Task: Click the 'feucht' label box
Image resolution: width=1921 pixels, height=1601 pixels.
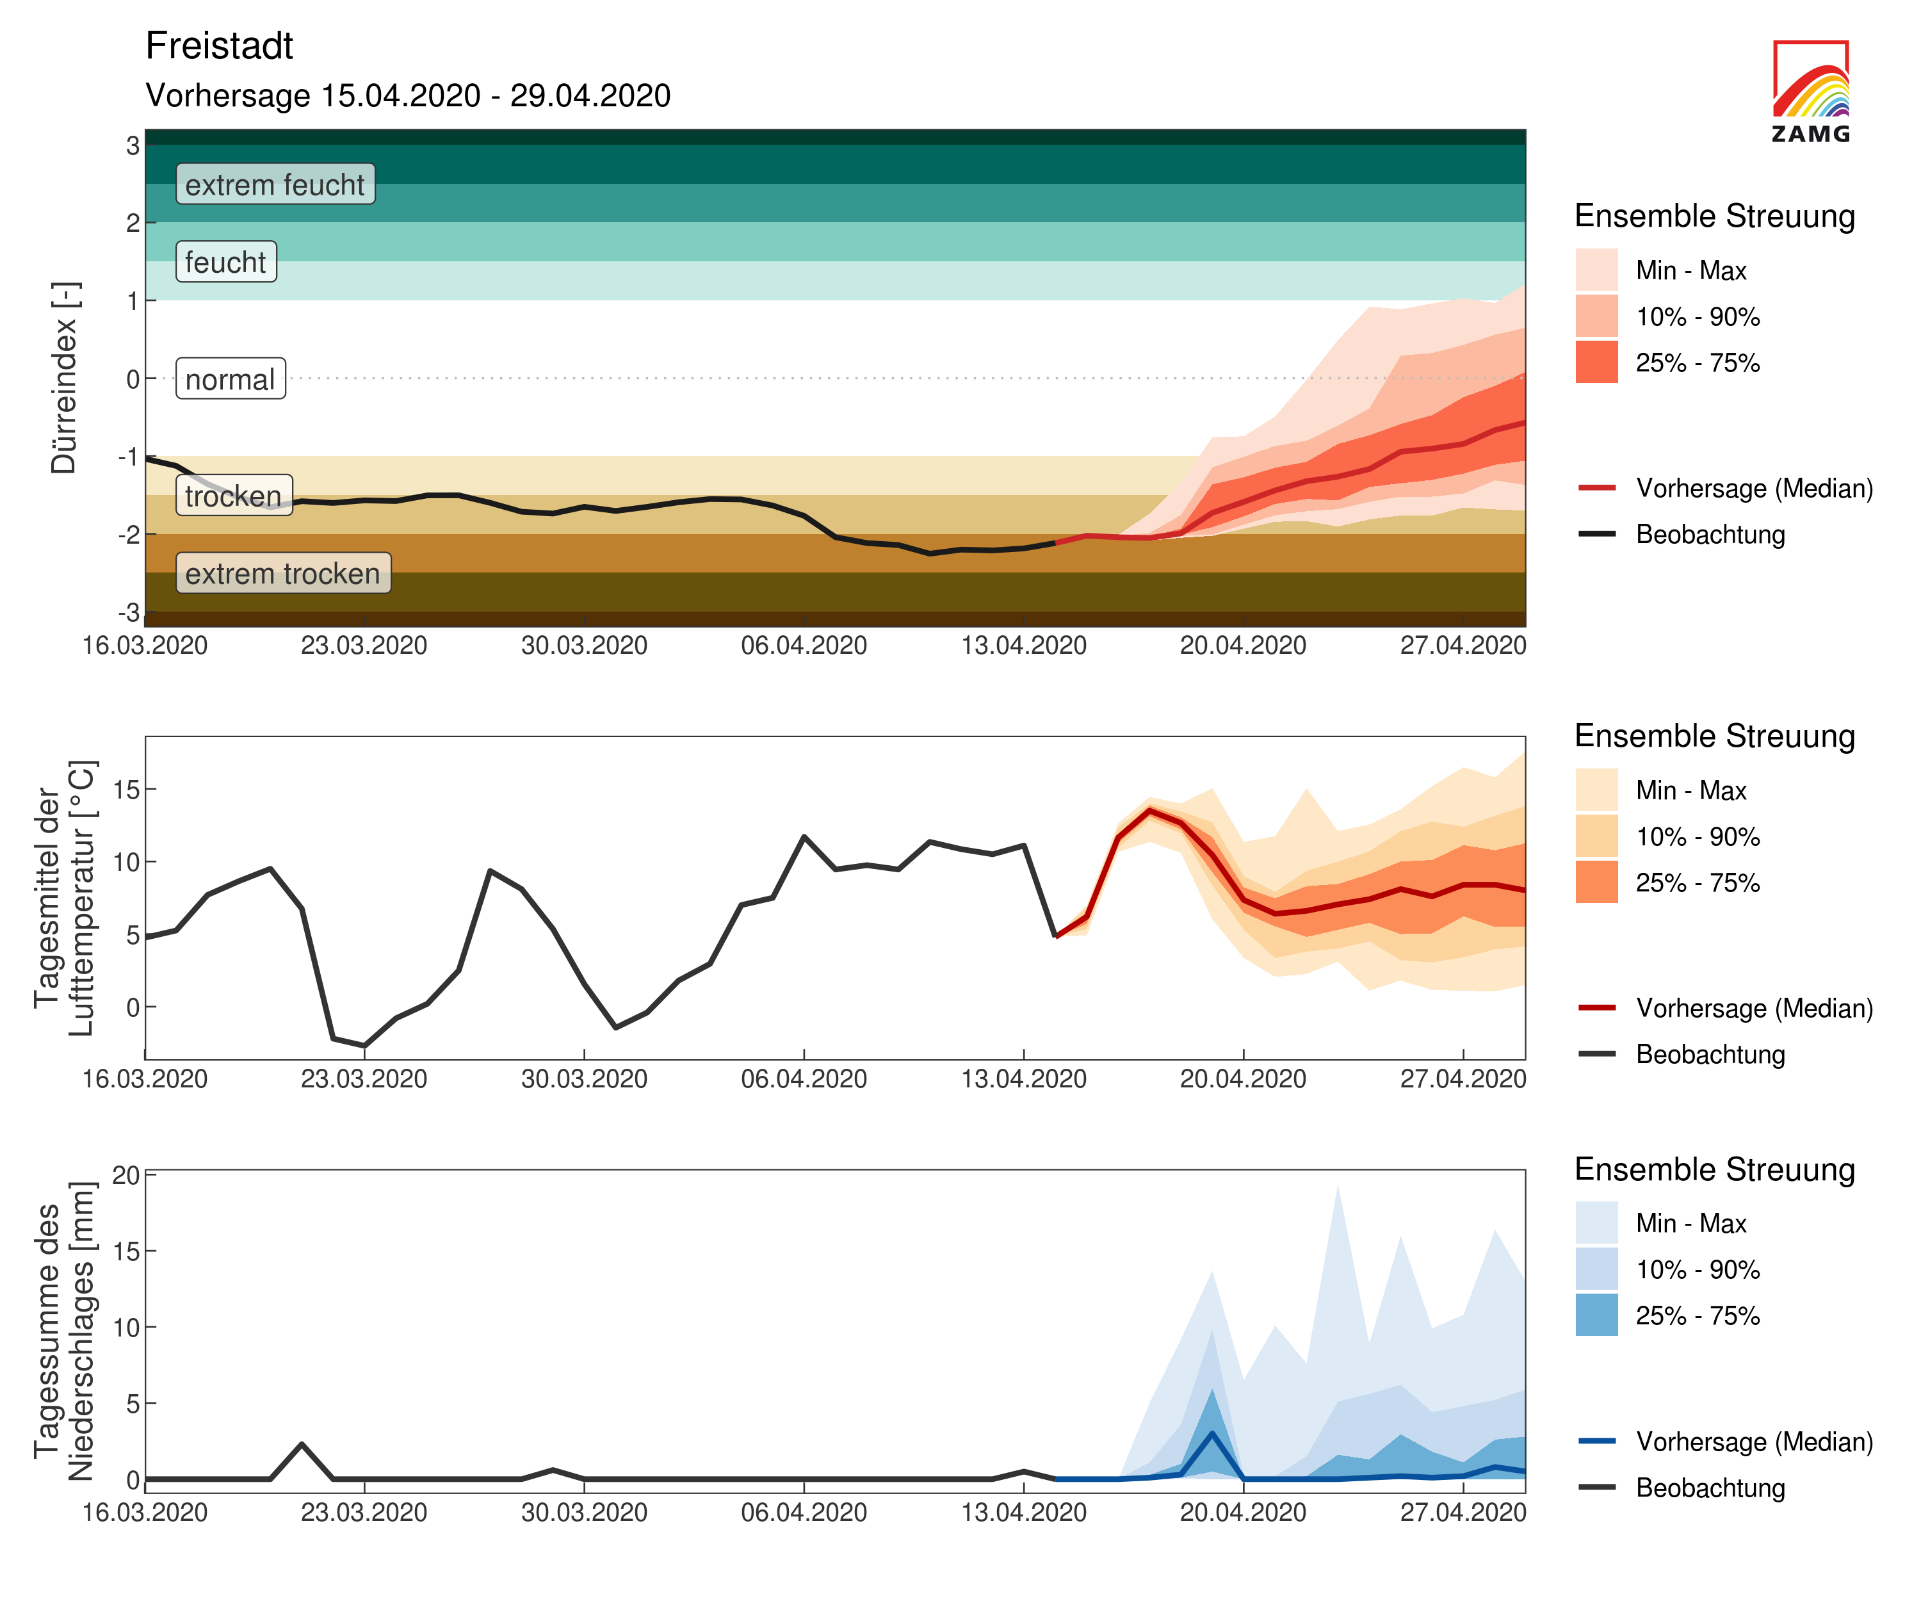Action: tap(226, 262)
